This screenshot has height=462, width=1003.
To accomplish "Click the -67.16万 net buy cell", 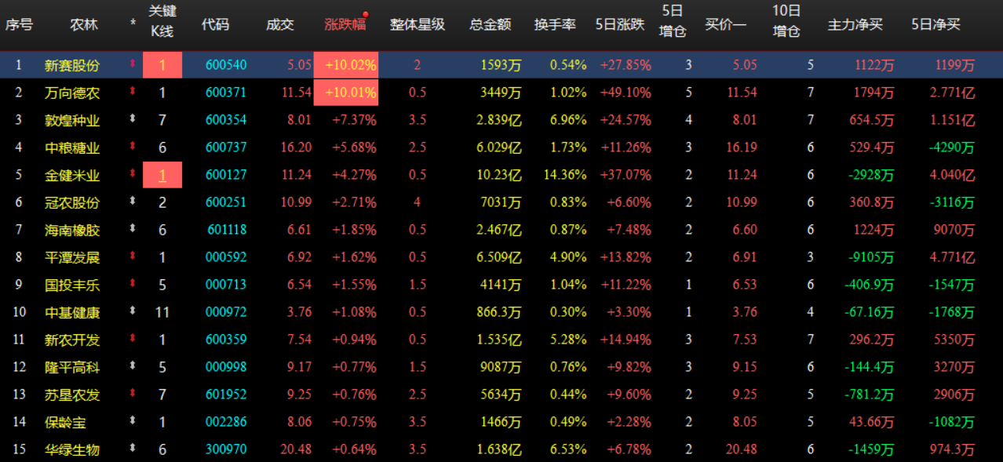I will [x=869, y=312].
